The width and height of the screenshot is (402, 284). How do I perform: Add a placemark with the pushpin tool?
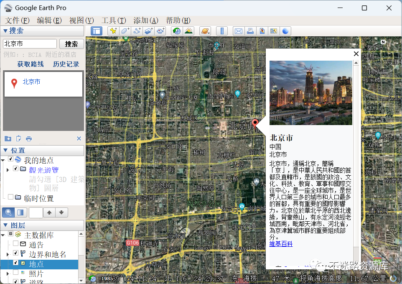[113, 31]
